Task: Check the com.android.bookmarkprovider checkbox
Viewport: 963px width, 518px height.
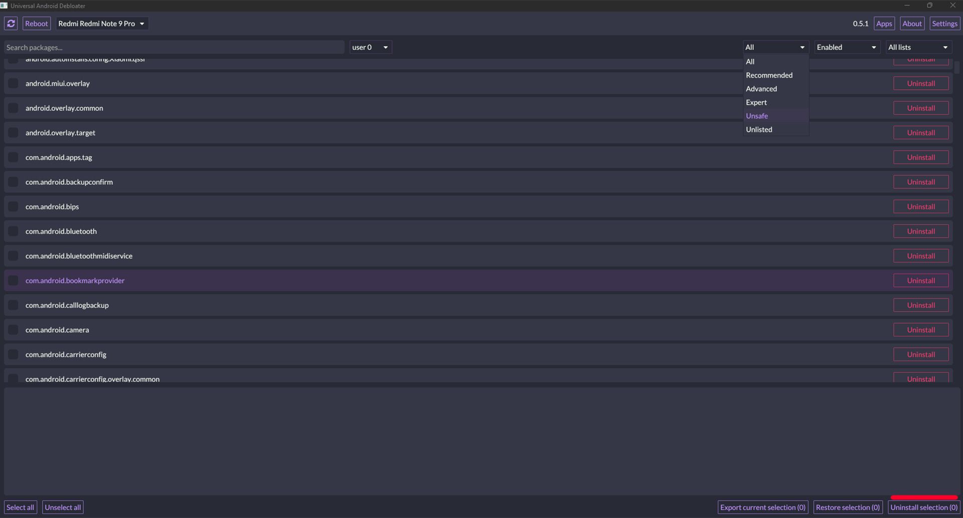Action: click(x=13, y=280)
